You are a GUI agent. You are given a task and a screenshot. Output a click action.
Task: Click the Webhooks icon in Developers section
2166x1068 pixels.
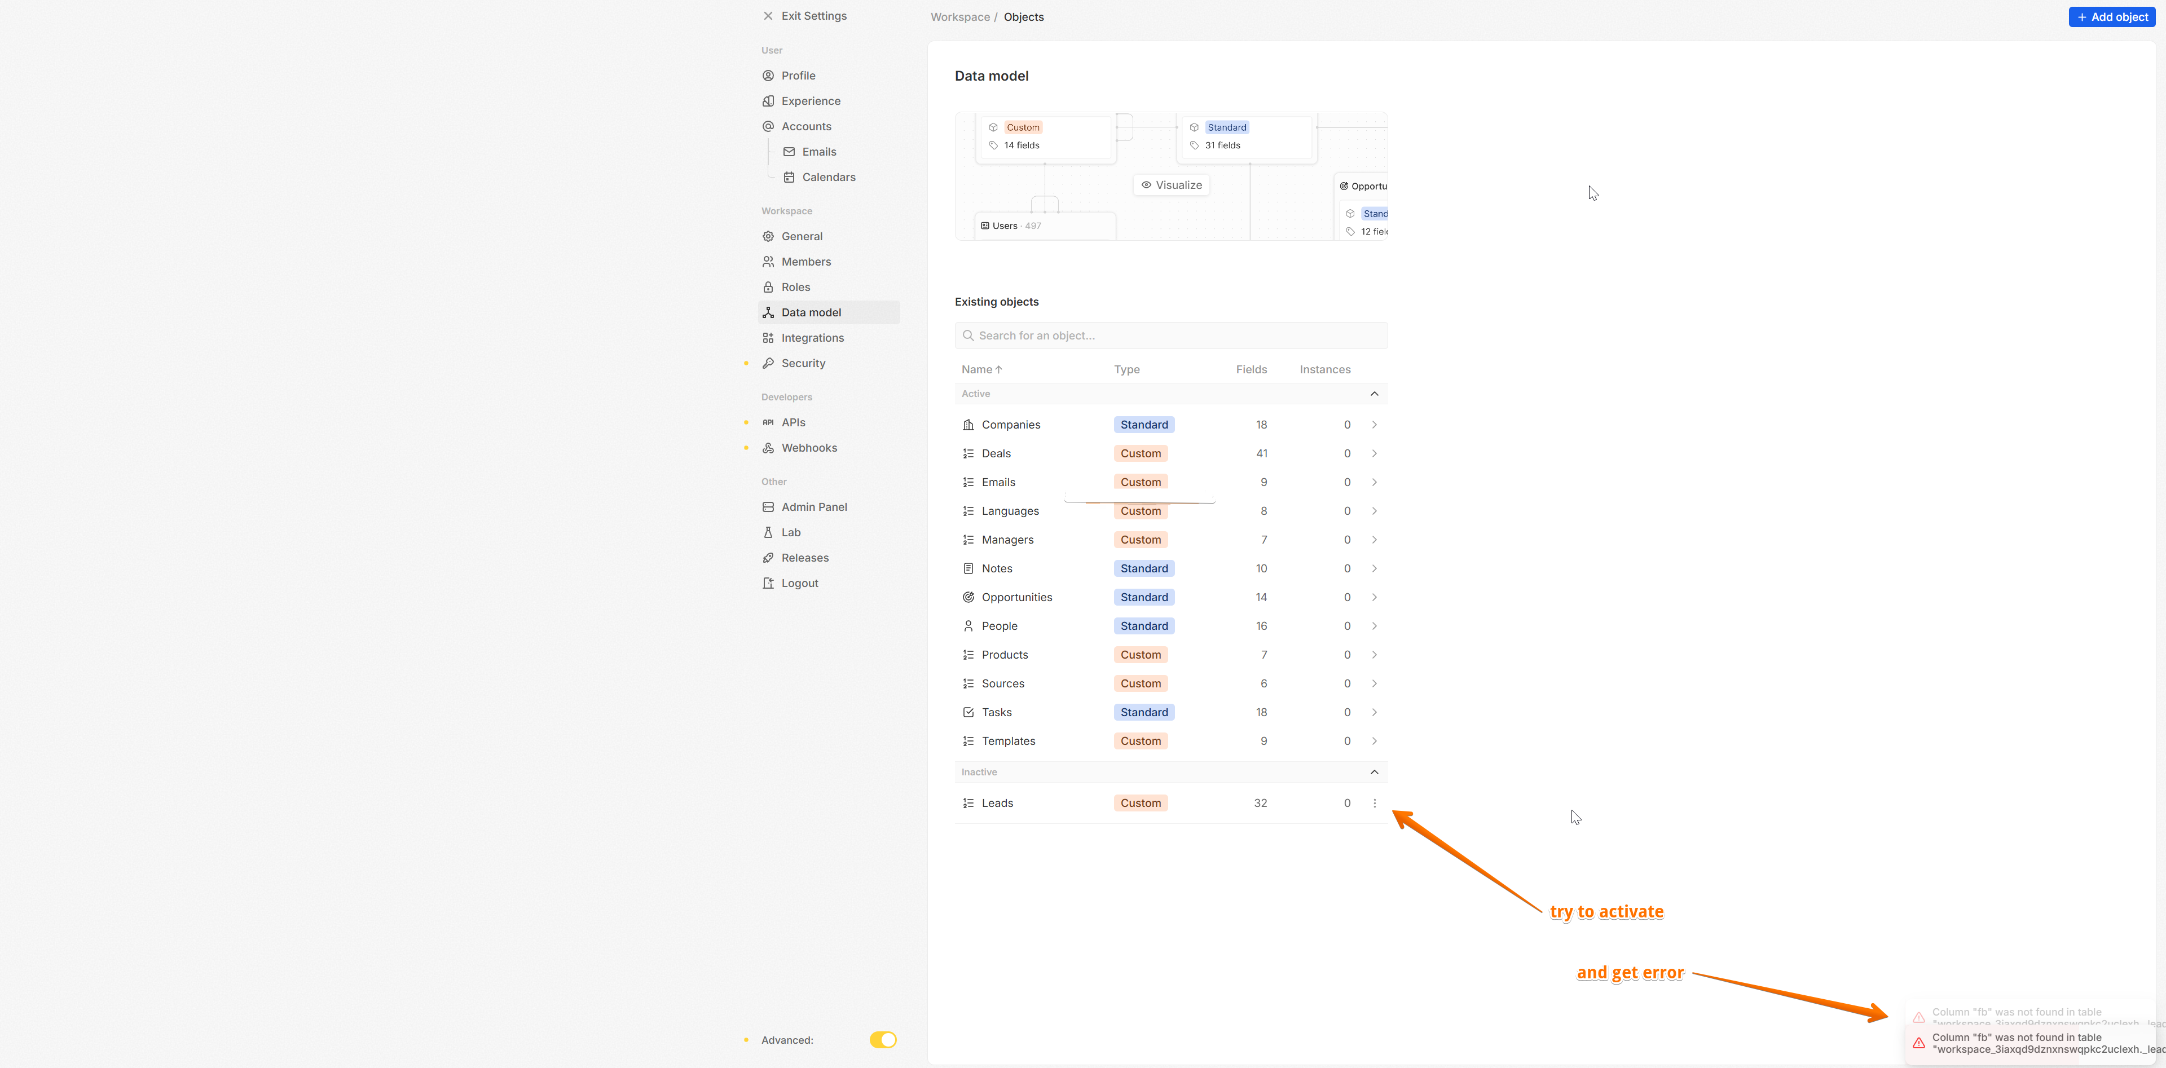(x=768, y=448)
